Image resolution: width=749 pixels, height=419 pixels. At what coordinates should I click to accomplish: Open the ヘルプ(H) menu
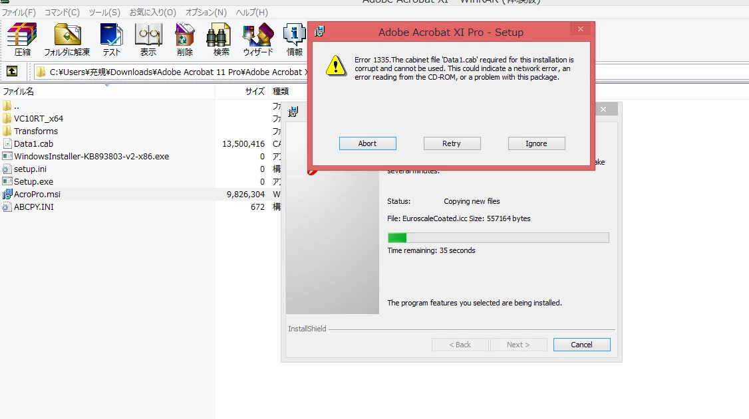pos(251,13)
